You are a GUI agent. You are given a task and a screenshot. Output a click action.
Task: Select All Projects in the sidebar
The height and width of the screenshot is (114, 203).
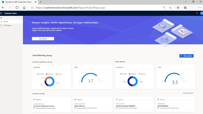coord(11,26)
